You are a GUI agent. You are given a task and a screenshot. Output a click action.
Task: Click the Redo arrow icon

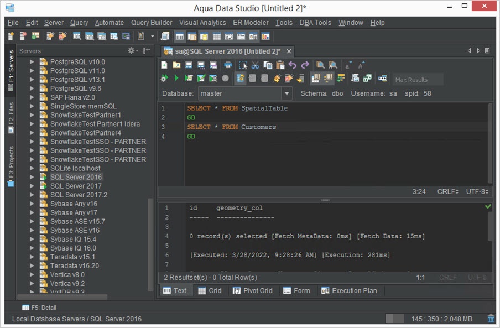[x=305, y=65]
